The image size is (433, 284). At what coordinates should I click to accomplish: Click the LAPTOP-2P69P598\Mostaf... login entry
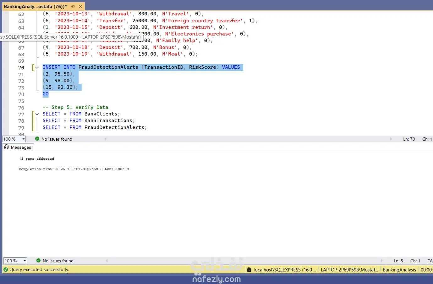pos(349,270)
